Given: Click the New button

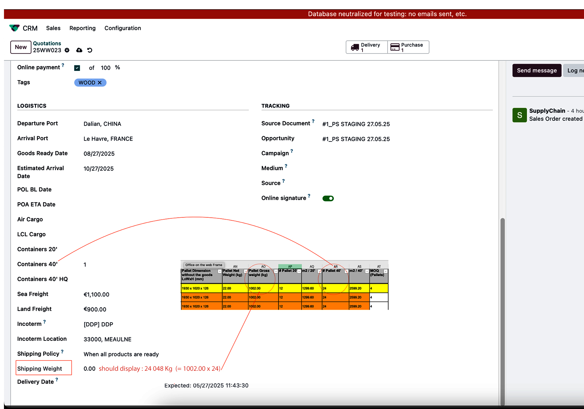Looking at the screenshot, I should [21, 47].
